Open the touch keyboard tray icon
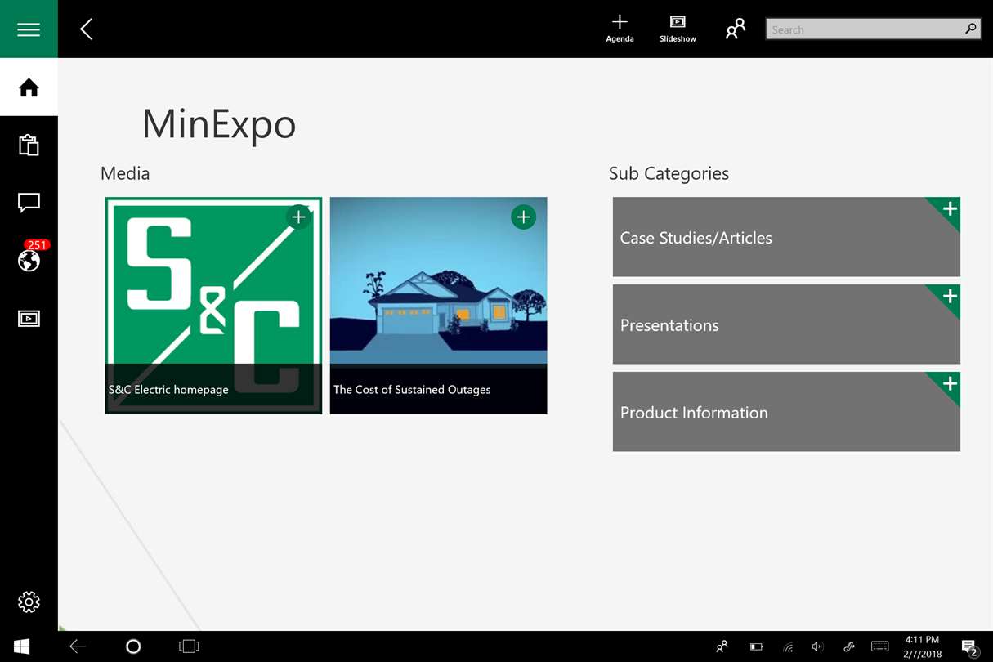The image size is (993, 662). point(880,646)
